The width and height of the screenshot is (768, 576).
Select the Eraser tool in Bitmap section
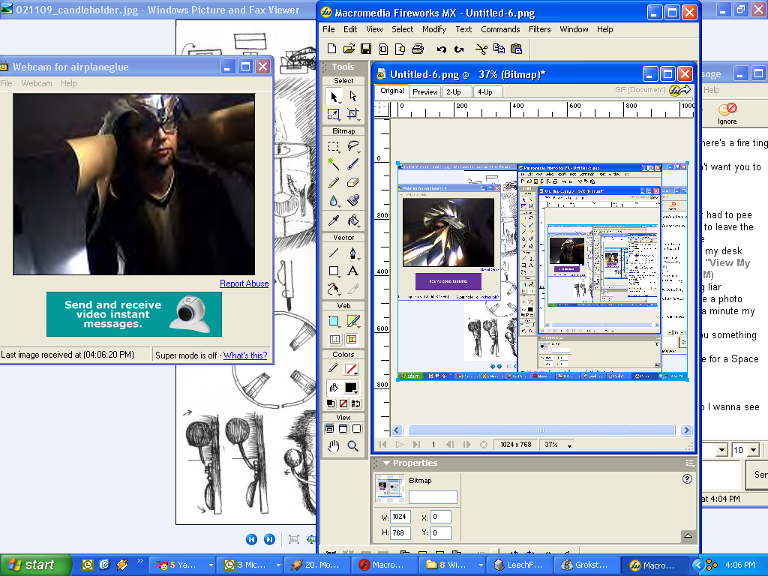coord(352,182)
